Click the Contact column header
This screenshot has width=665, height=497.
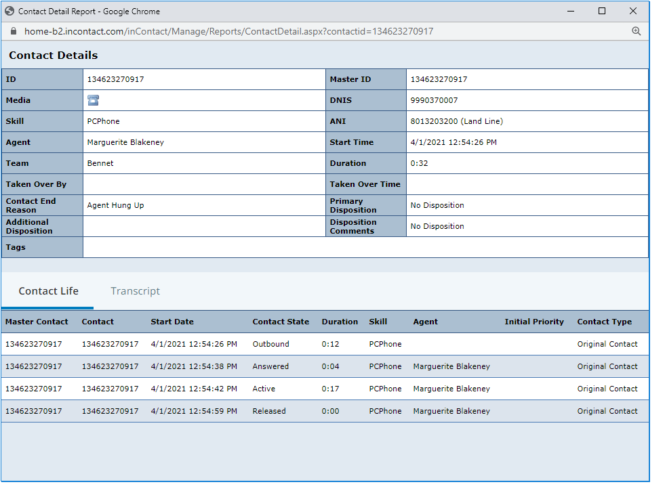click(98, 322)
